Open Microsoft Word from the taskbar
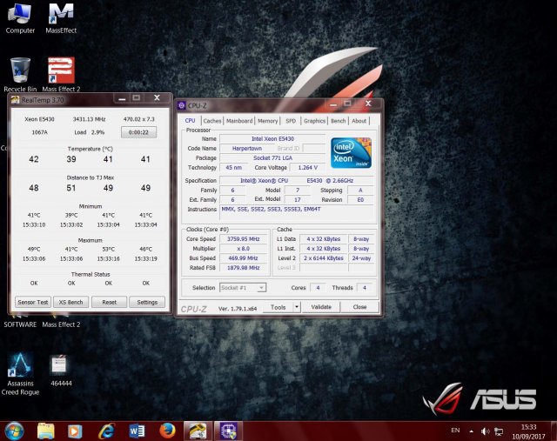Screen dimensions: 557x441 [137, 431]
